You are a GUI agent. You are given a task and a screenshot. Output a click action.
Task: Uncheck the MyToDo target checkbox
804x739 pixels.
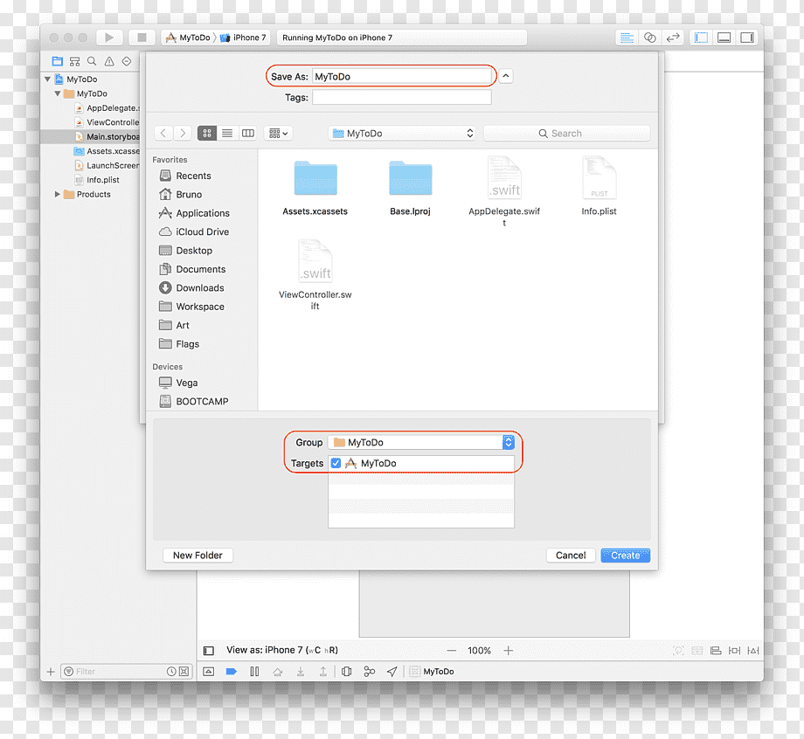[336, 463]
